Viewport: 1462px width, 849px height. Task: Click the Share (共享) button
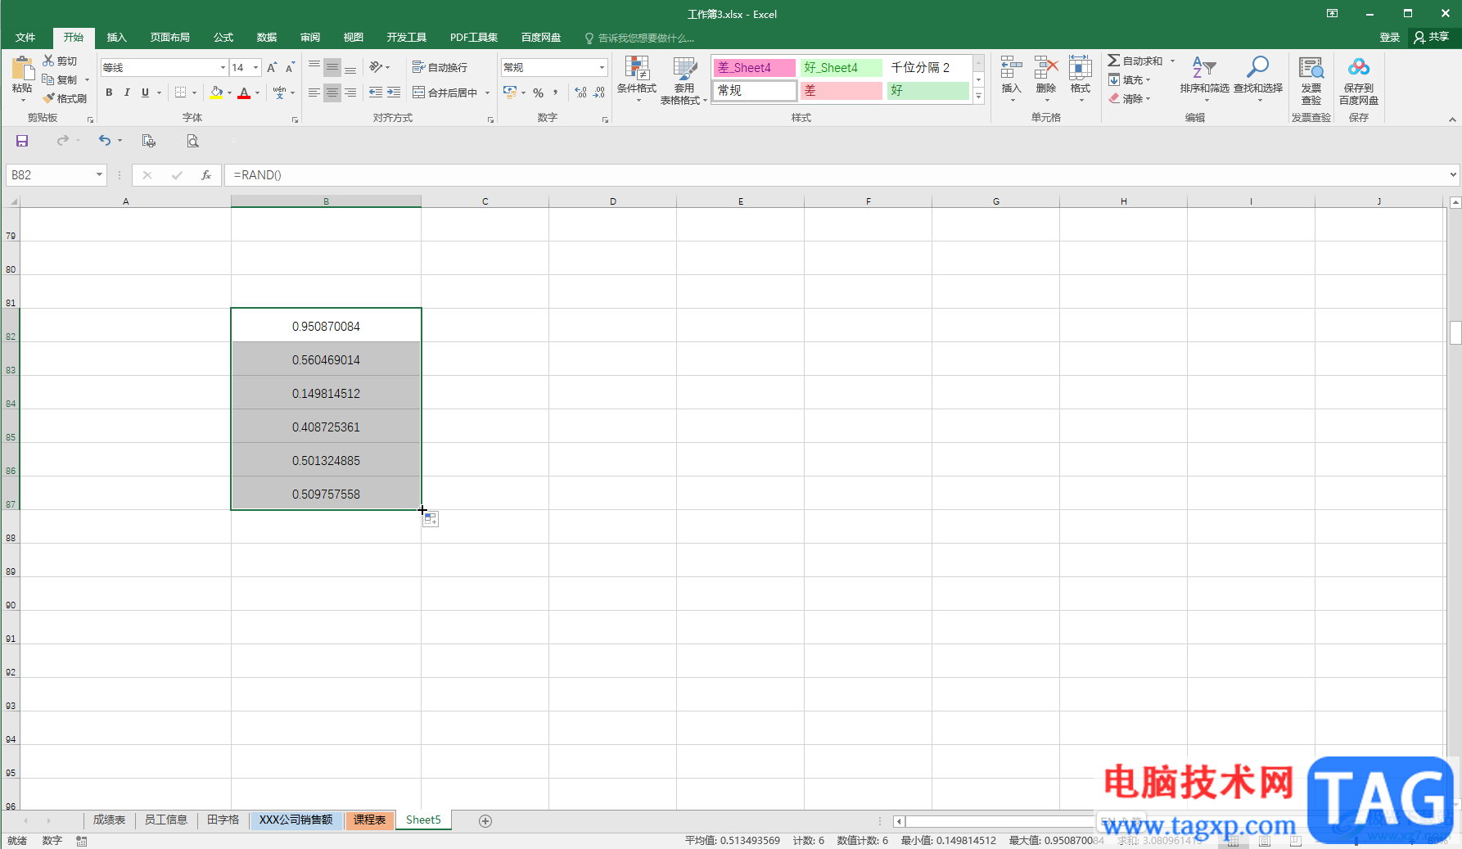point(1432,38)
